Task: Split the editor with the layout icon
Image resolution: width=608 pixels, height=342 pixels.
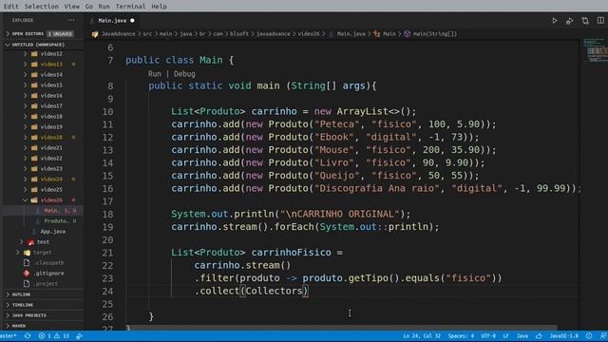Action: click(x=600, y=21)
